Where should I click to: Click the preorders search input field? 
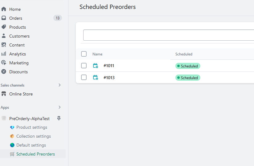(x=168, y=35)
